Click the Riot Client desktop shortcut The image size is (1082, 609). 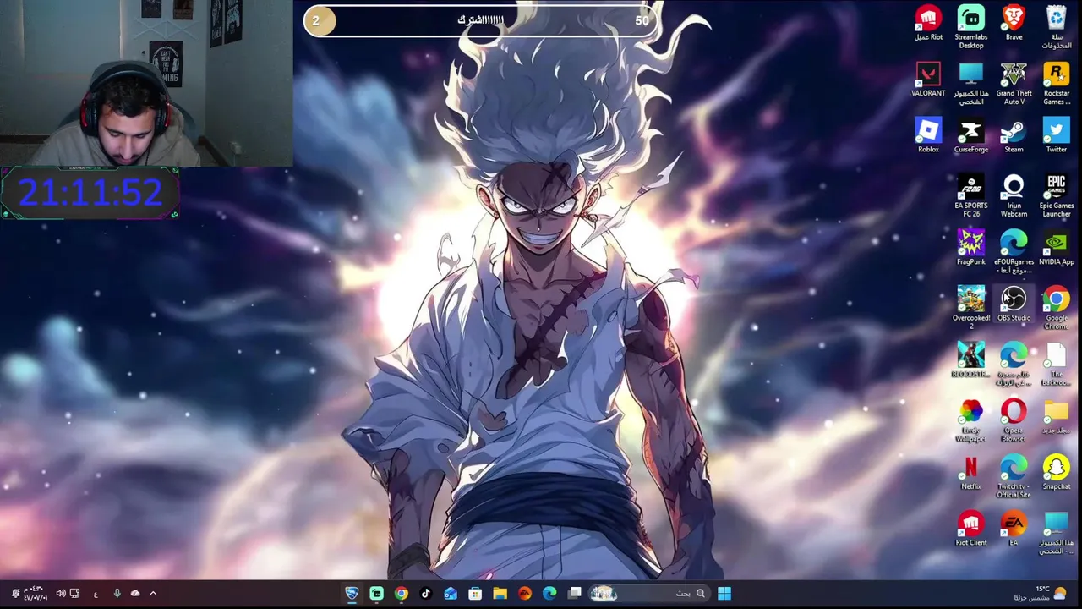[970, 529]
